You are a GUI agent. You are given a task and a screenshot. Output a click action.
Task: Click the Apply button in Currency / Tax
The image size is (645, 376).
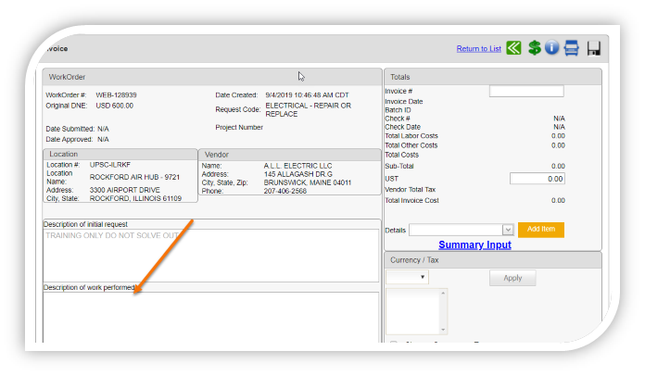pyautogui.click(x=512, y=278)
